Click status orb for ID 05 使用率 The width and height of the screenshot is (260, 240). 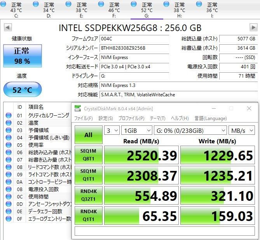click(x=9, y=145)
